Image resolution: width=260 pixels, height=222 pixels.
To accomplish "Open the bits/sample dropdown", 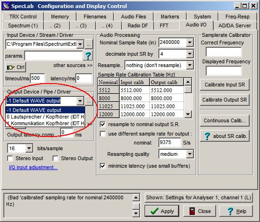I will click(x=29, y=148).
